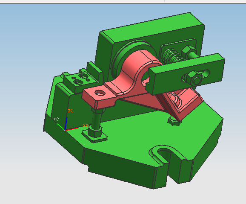Click the square washer under the support bolt
Screen dimensions: 246x204
pyautogui.click(x=94, y=136)
